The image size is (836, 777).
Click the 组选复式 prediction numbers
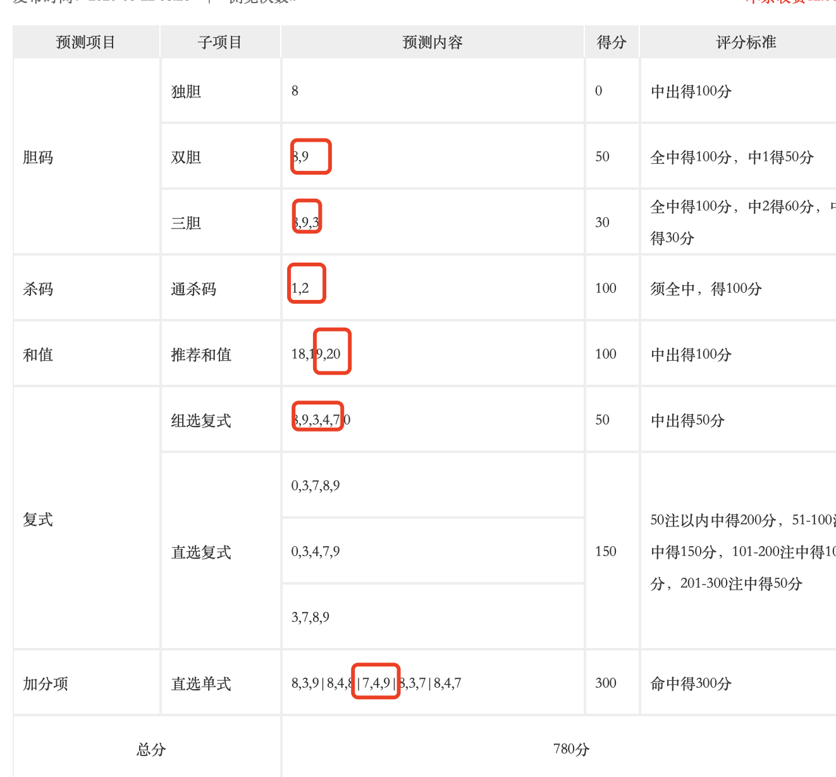pos(320,420)
